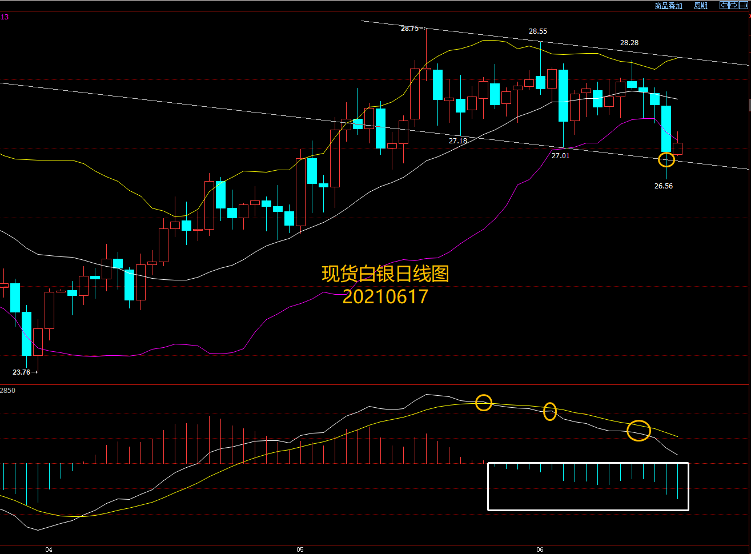Viewport: 751px width, 554px height.
Task: Click the 05 month marker on time axis
Action: point(300,550)
